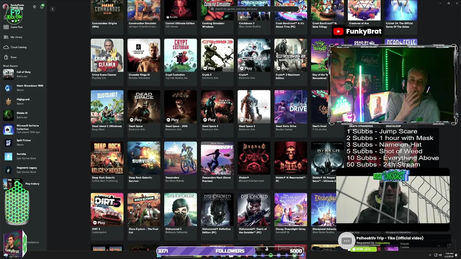
Task: Open Game Pass from the sidebar
Action: click(x=23, y=27)
